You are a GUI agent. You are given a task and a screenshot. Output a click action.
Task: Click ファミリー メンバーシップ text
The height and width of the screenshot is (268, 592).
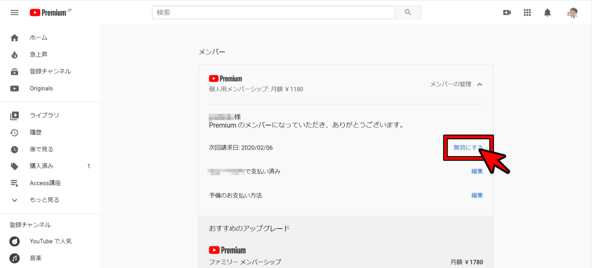tap(245, 262)
